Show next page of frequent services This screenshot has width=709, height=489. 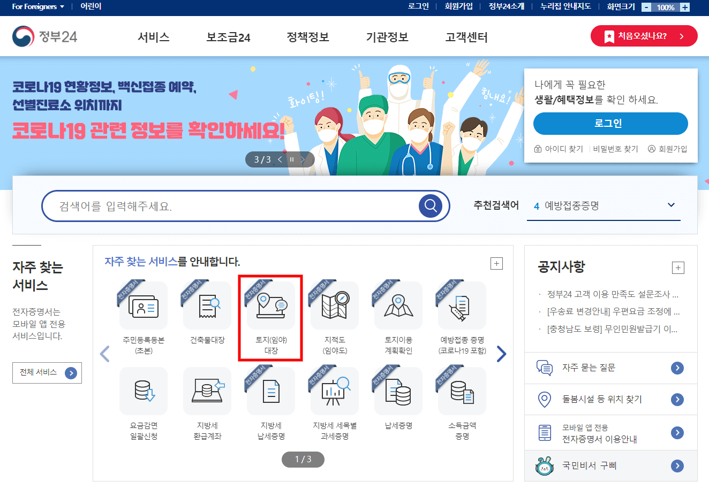pos(501,354)
